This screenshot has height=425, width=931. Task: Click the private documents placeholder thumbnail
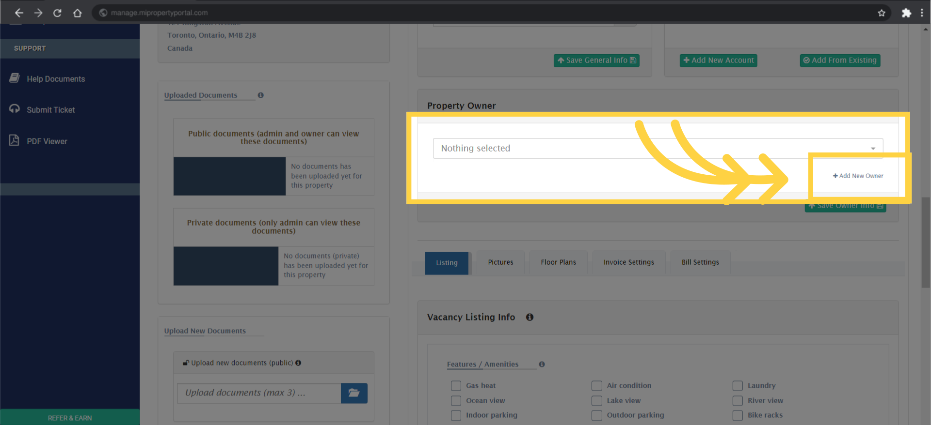click(x=226, y=266)
